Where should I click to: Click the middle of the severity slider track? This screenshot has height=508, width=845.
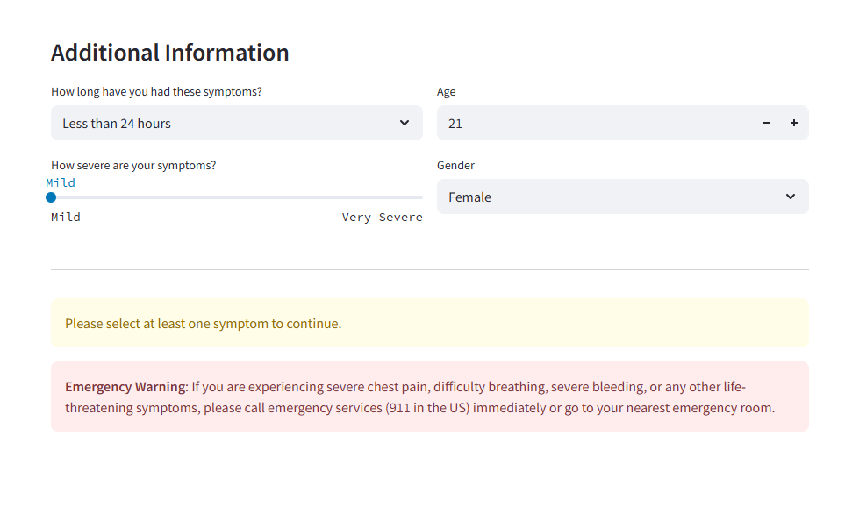(x=237, y=197)
